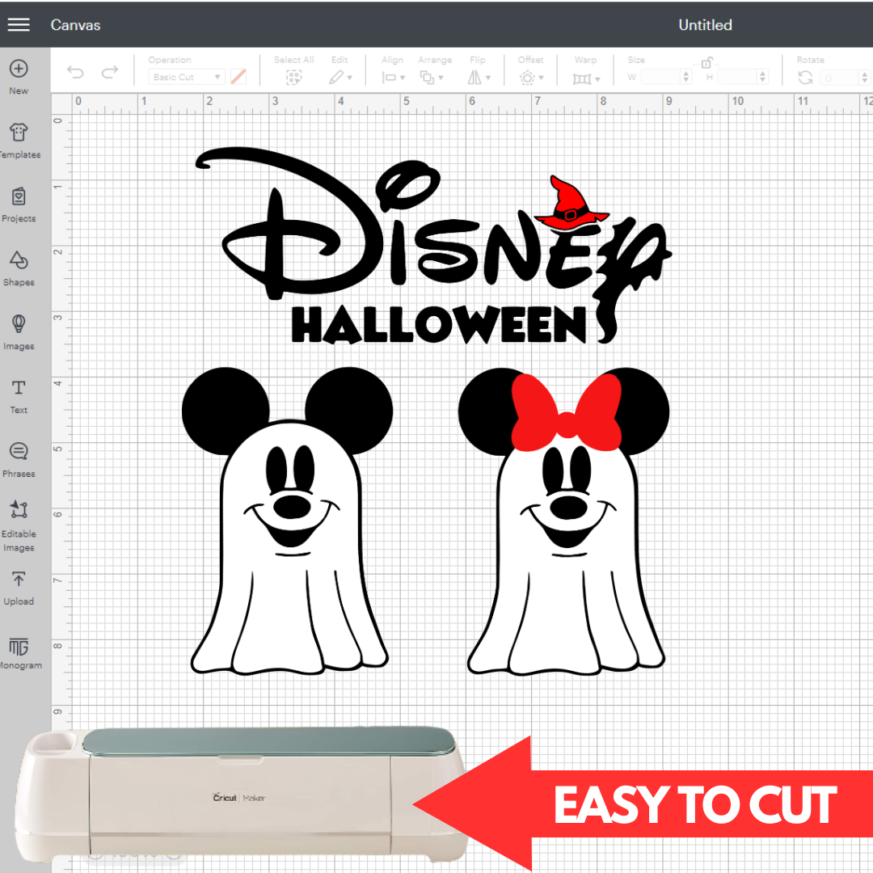Select the red witch hat graphic
This screenshot has height=873, width=873.
tap(571, 203)
